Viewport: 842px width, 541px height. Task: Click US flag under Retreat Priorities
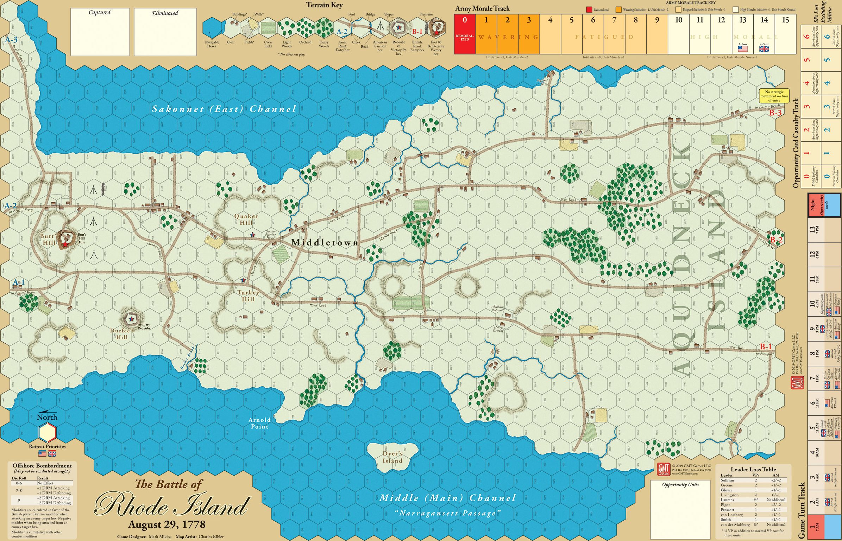coord(42,453)
